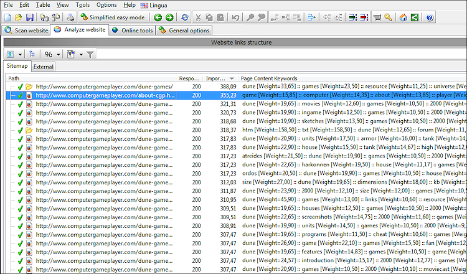Click the quick filter options icon
The image size is (467, 274).
(x=71, y=54)
